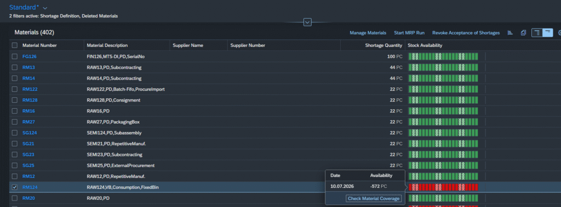This screenshot has height=207, width=561.
Task: Open the horizontal bar chart view icon
Action: pos(510,33)
